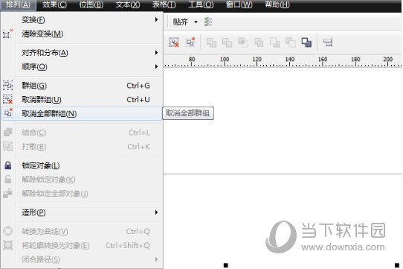Click the create boundary toolbar icon
Screen dimensions: 403x269
click(306, 42)
